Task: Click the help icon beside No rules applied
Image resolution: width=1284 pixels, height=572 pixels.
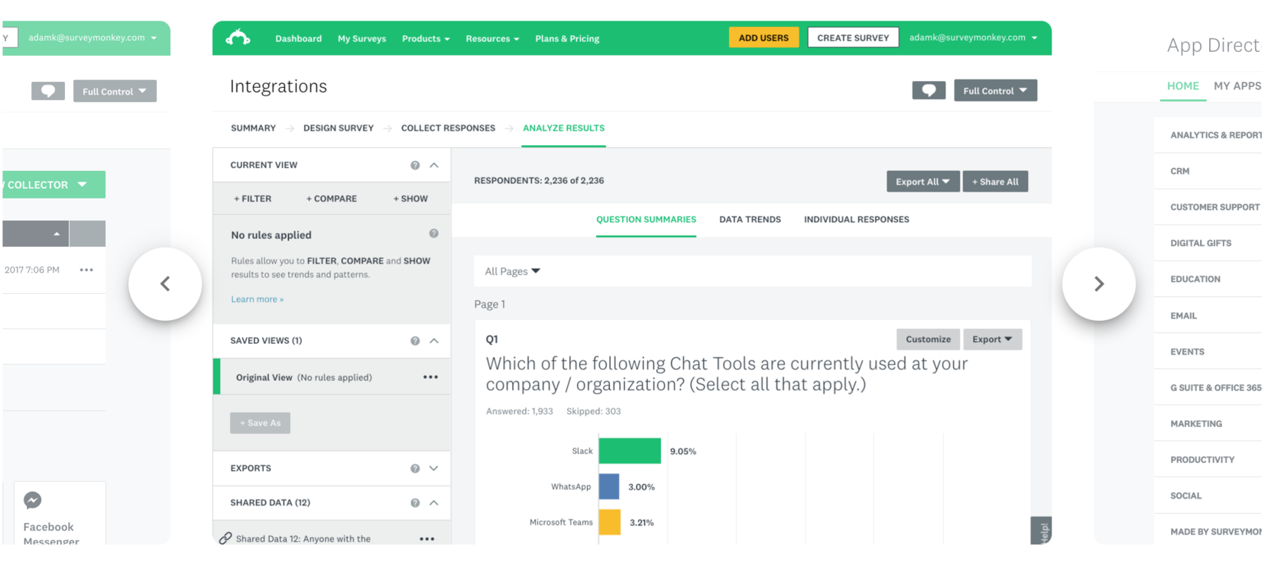Action: point(433,234)
